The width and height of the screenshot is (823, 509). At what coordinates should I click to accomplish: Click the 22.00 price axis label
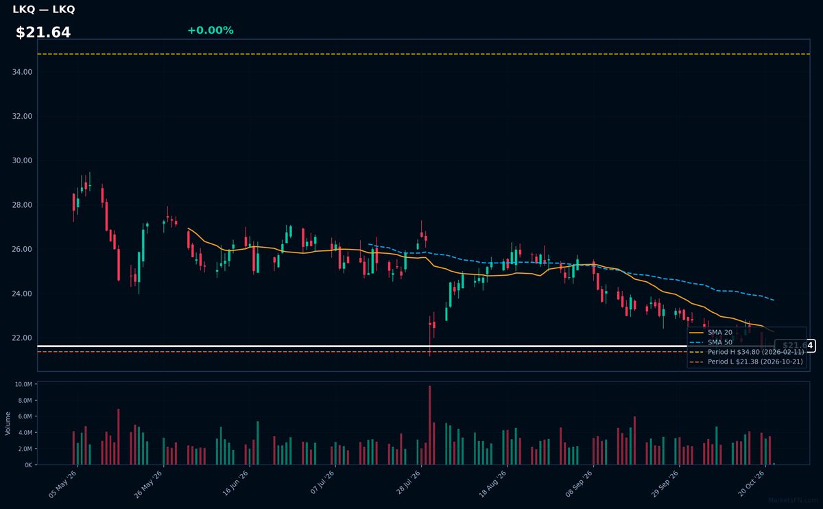tap(22, 338)
